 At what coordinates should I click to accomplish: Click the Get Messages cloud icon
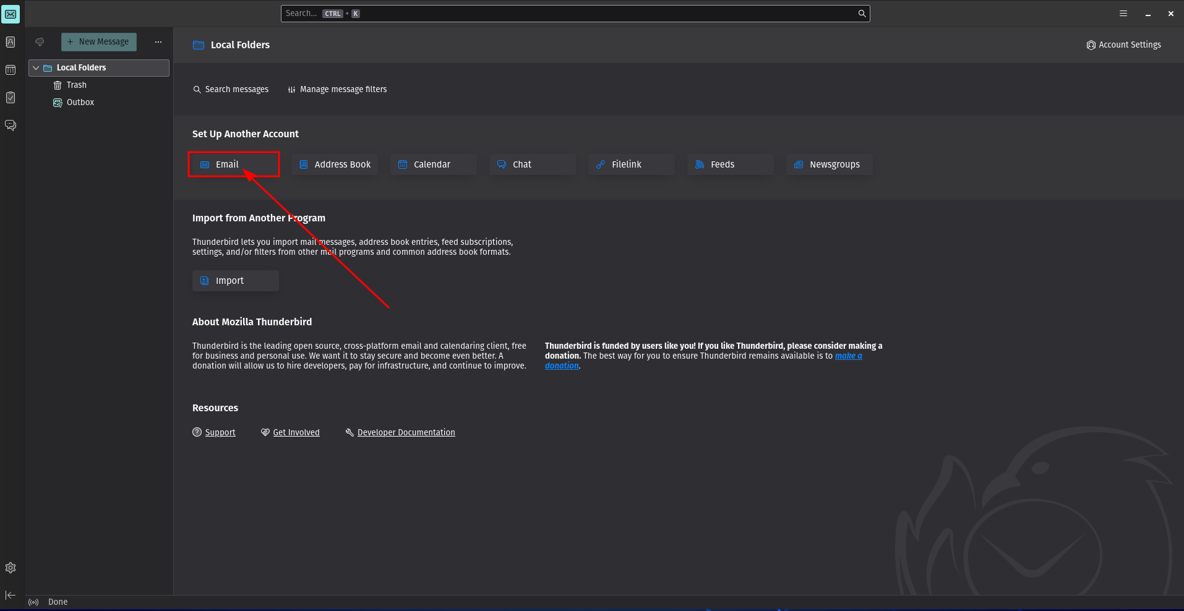click(40, 42)
